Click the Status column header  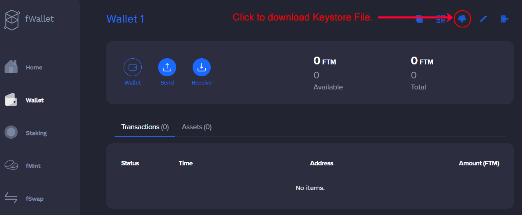point(130,163)
